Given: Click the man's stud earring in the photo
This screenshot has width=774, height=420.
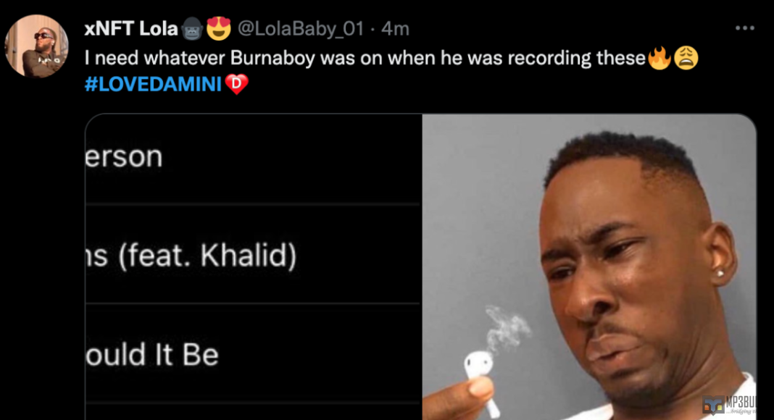Looking at the screenshot, I should click(x=722, y=273).
